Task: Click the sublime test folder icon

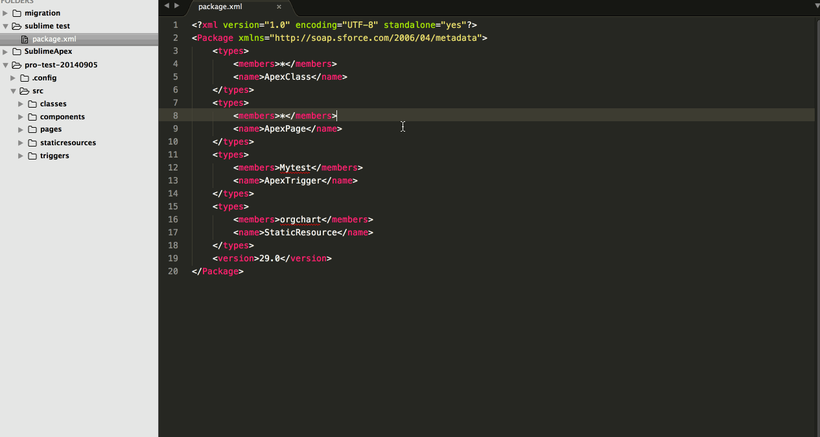Action: pos(17,26)
